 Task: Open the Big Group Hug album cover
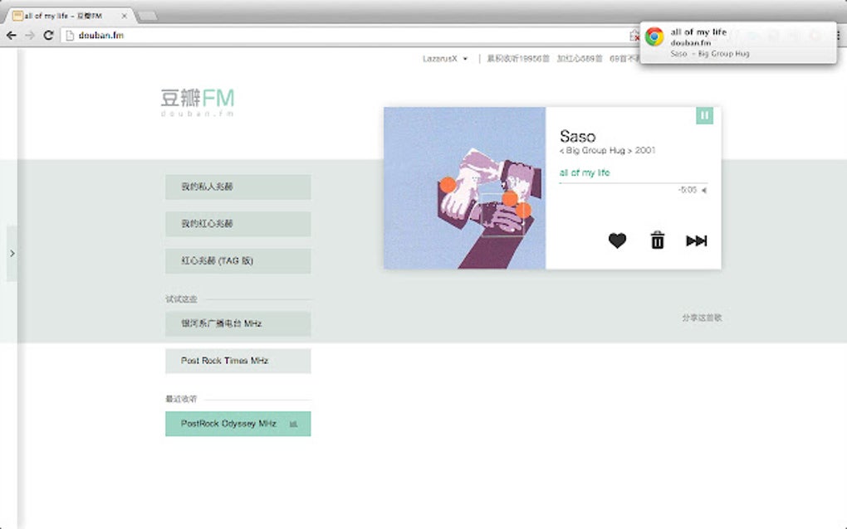(x=464, y=188)
